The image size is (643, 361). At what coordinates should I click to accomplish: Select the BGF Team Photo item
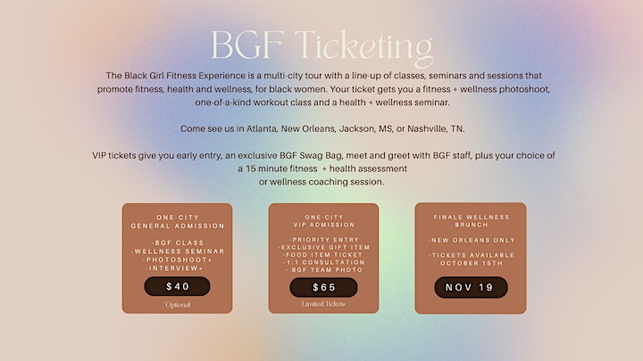(323, 270)
